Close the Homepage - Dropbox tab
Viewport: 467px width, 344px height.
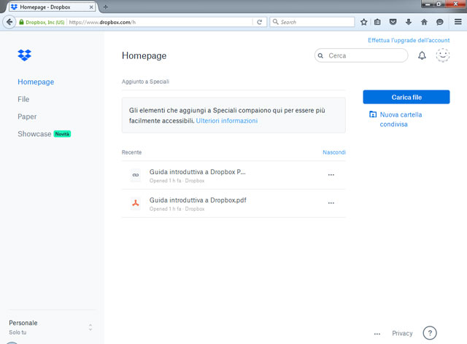pyautogui.click(x=91, y=7)
